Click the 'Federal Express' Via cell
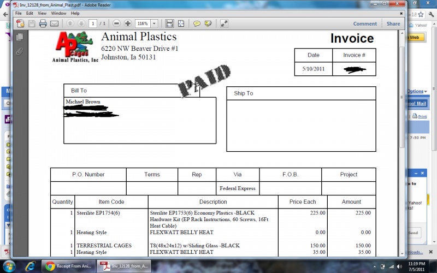 [238, 188]
